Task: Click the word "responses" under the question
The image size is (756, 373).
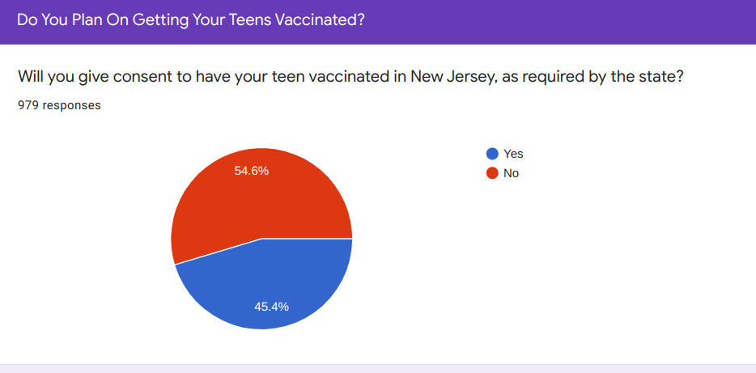Action: click(71, 105)
